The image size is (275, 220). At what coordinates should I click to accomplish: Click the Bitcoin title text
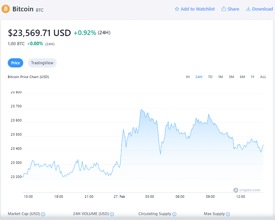(x=23, y=9)
